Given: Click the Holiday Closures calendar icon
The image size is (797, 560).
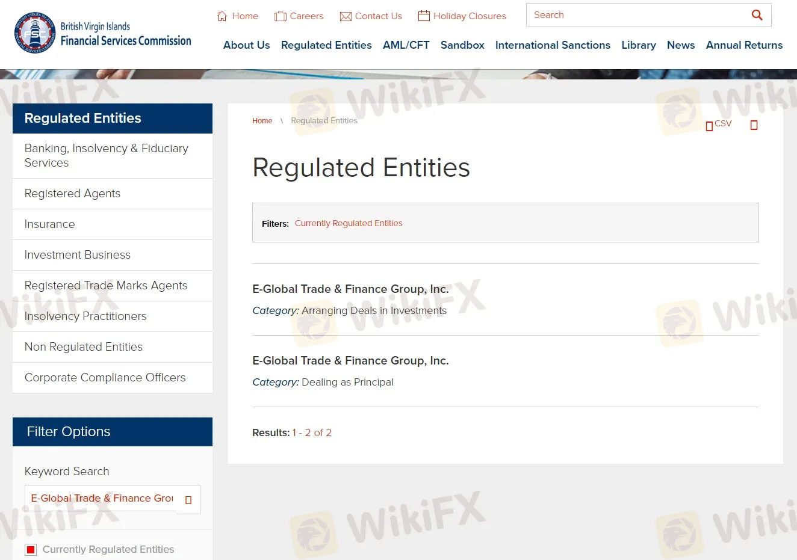Looking at the screenshot, I should tap(424, 16).
